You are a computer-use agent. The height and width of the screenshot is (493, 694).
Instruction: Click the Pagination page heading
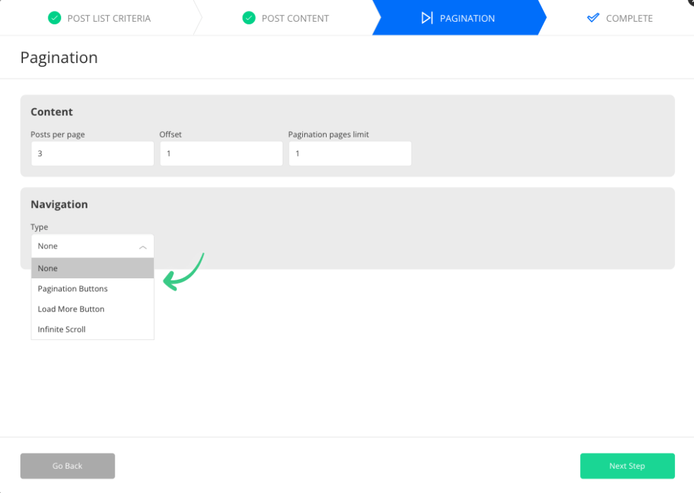59,58
